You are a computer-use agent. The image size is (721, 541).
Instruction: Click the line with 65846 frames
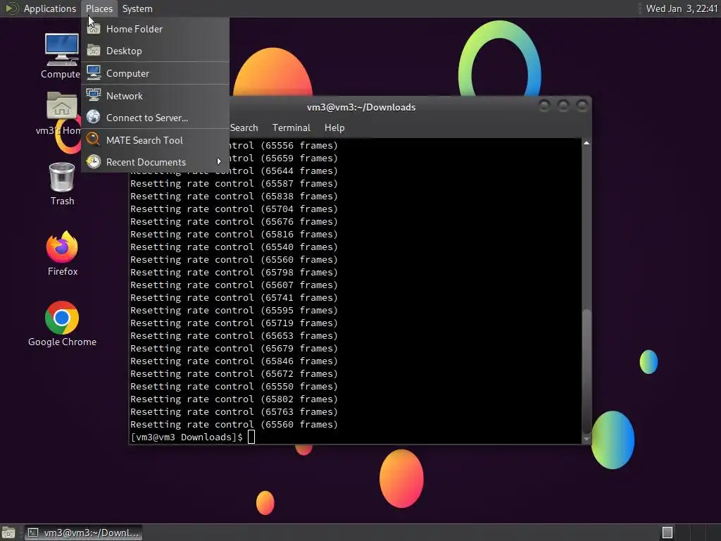234,361
